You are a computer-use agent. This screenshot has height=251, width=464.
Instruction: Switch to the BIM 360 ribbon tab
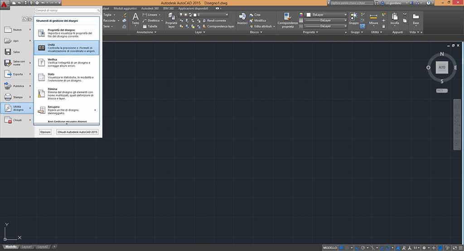pyautogui.click(x=169, y=9)
